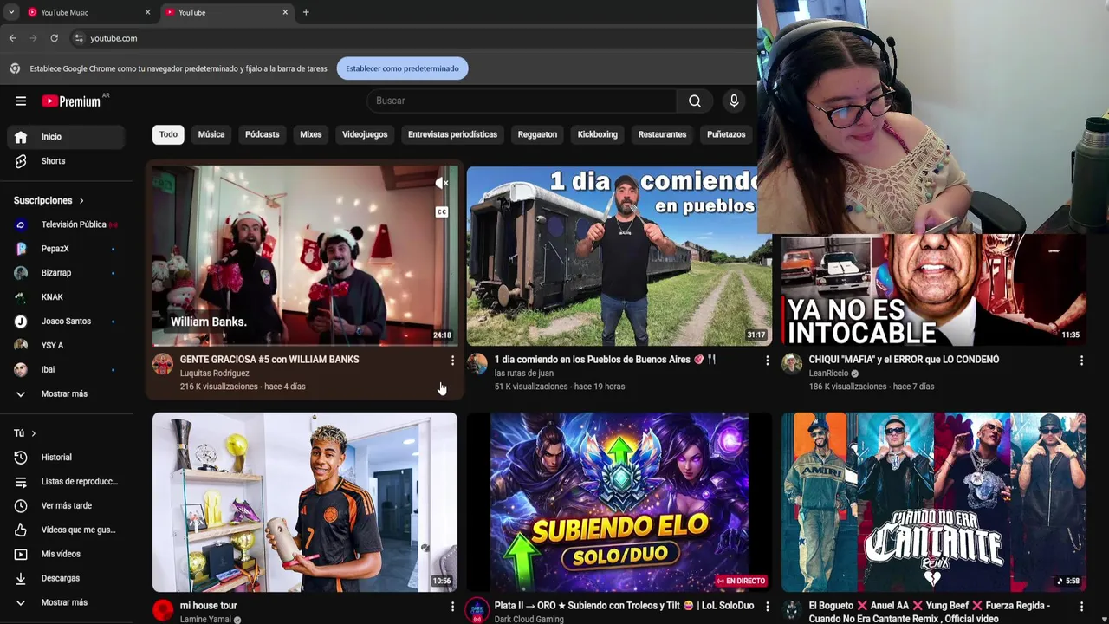The width and height of the screenshot is (1109, 624).
Task: Open Mis videos
Action: (66, 554)
